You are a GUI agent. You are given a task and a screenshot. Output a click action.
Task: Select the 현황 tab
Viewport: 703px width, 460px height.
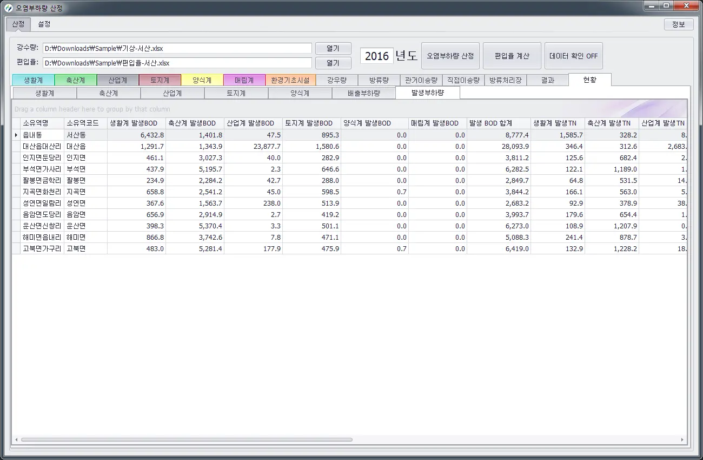coord(590,80)
